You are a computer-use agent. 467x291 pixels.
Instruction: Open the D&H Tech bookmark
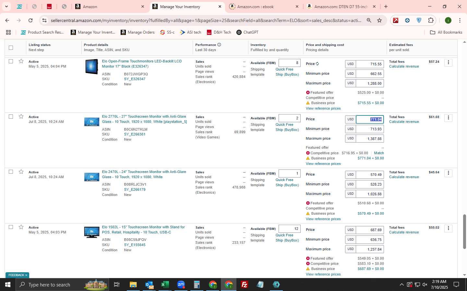click(219, 32)
